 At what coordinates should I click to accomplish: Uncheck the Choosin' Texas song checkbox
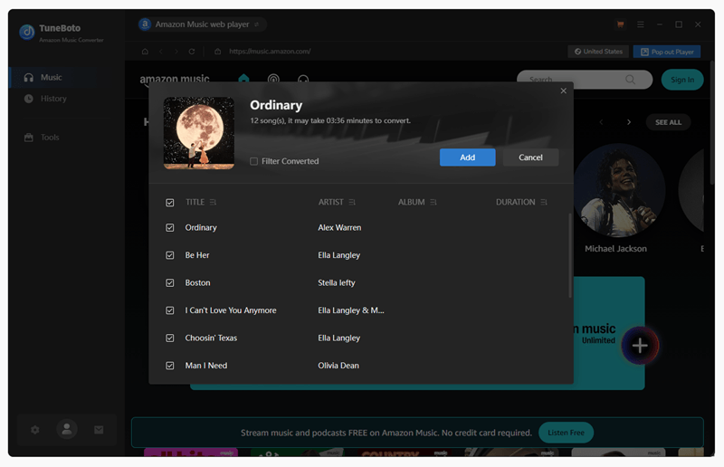170,338
